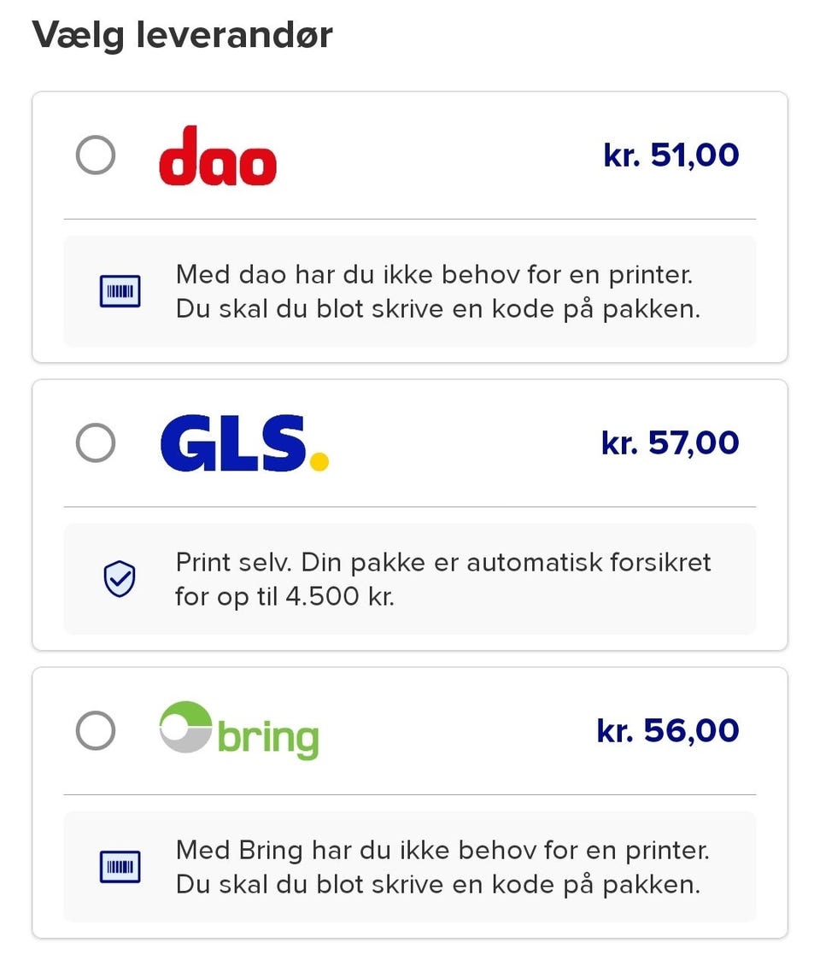The image size is (820, 966).
Task: Tap the shield checkmark insurance icon
Action: (x=120, y=579)
